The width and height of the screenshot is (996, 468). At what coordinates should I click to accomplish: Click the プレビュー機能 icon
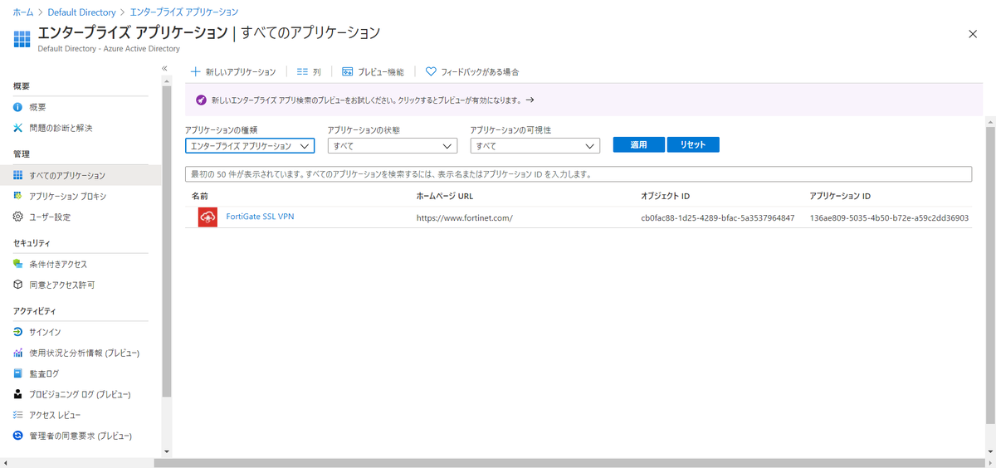348,72
